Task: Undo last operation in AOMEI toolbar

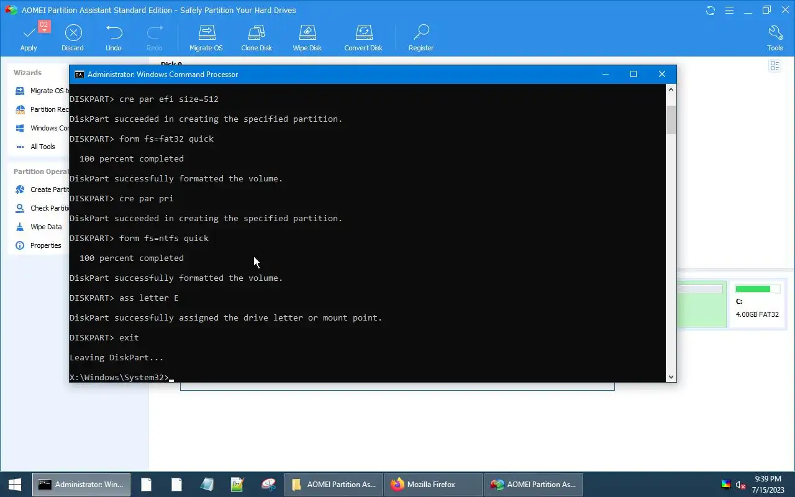Action: click(x=114, y=38)
